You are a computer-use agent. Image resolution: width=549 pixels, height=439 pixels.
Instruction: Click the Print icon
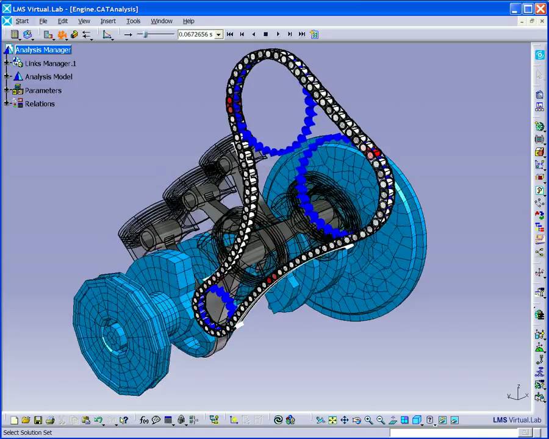click(50, 419)
